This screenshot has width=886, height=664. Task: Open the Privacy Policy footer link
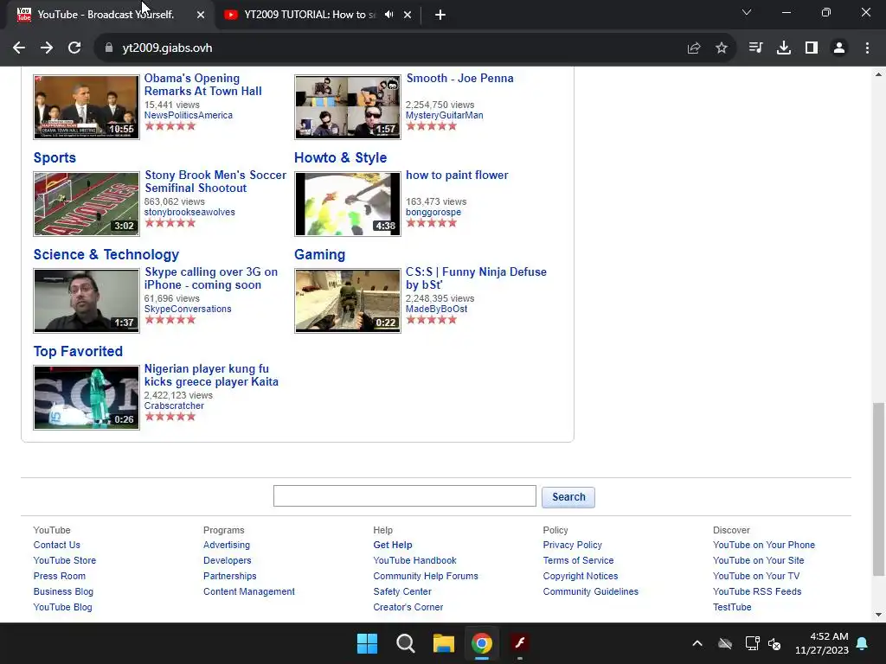pos(573,545)
